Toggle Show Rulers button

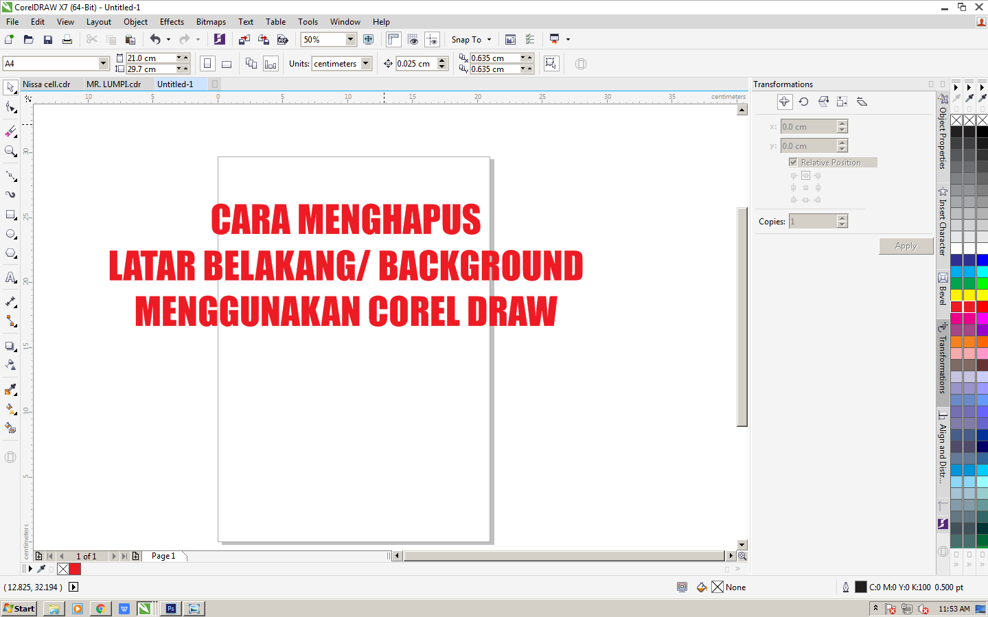pos(393,40)
